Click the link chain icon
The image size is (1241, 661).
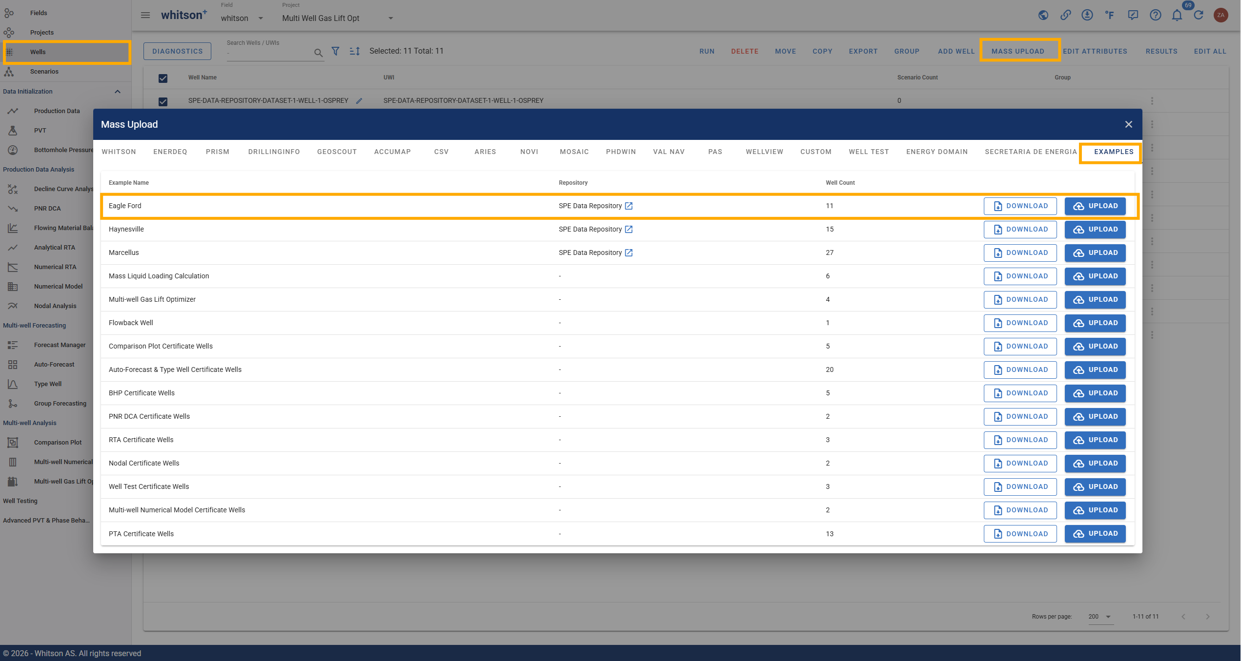coord(1066,15)
